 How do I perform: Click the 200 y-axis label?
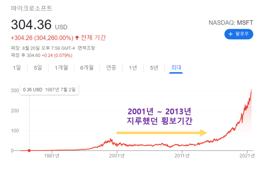point(15,111)
